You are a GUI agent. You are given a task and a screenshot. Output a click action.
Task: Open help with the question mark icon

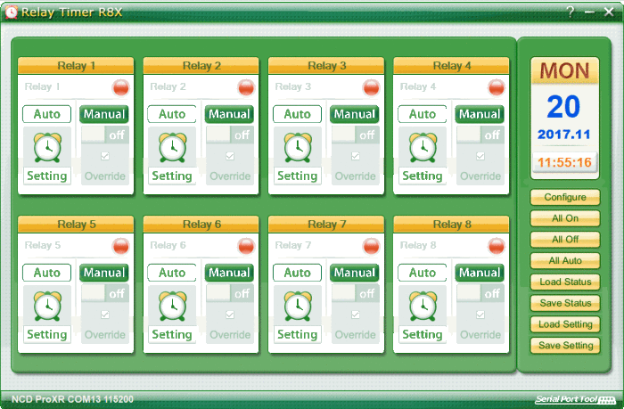(x=571, y=12)
